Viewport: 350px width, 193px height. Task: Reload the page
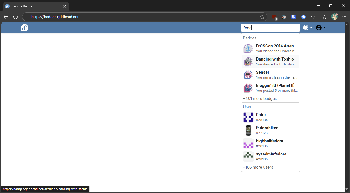pyautogui.click(x=16, y=17)
